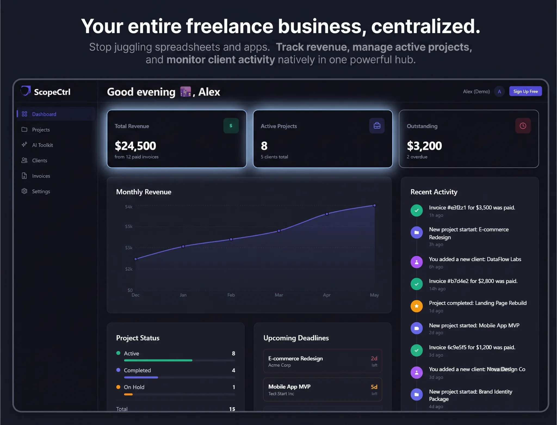This screenshot has width=557, height=425.
Task: Click the 'Monthly Revenue' heading
Action: coord(144,192)
